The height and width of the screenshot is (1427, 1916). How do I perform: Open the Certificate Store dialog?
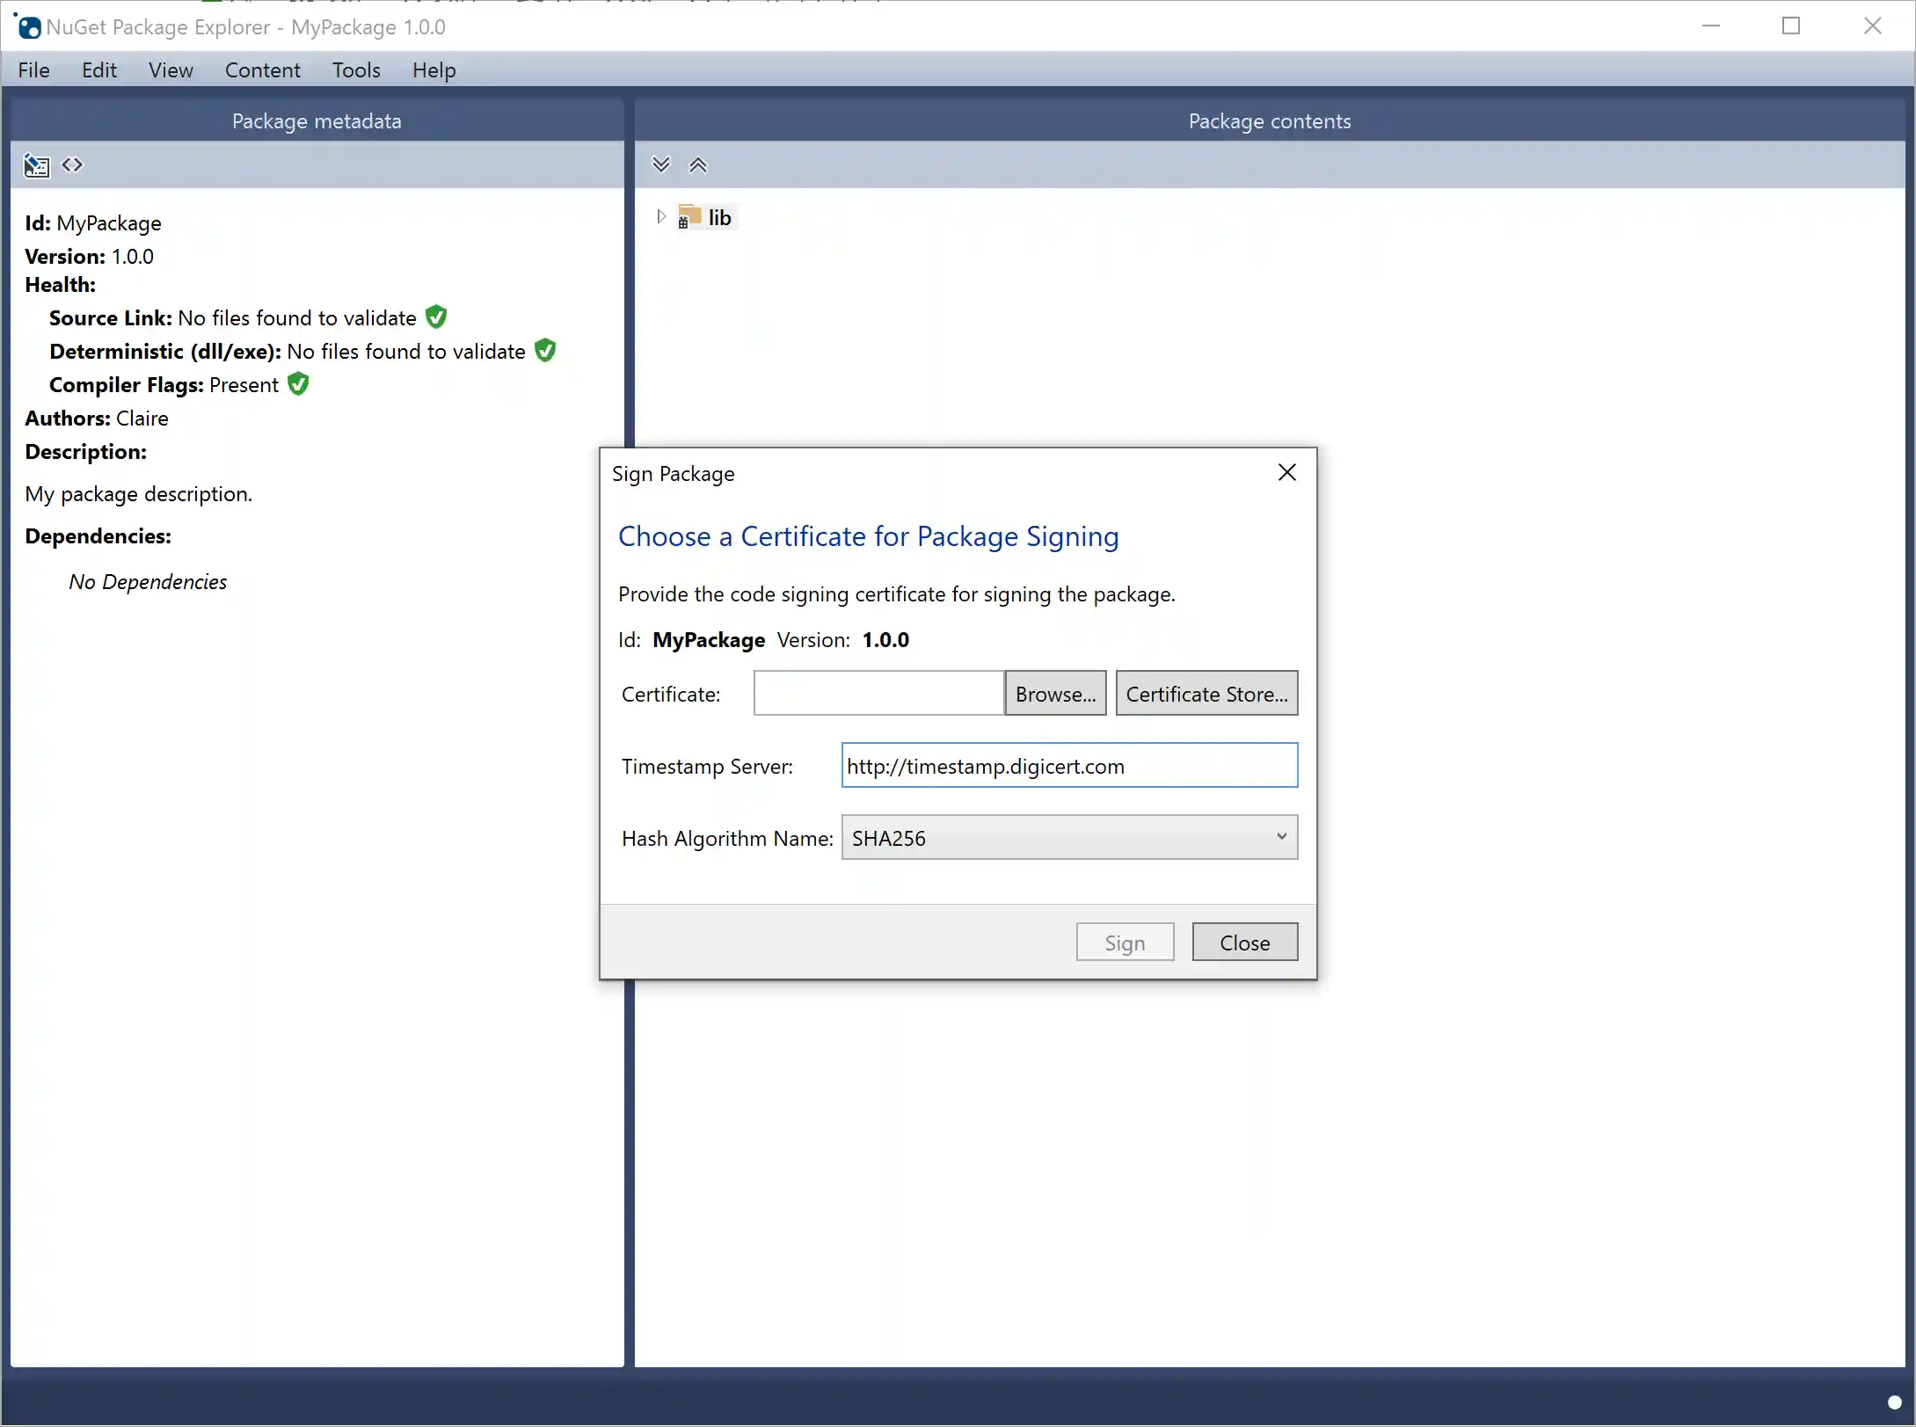pos(1206,693)
